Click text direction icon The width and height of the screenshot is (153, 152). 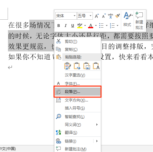(59, 100)
